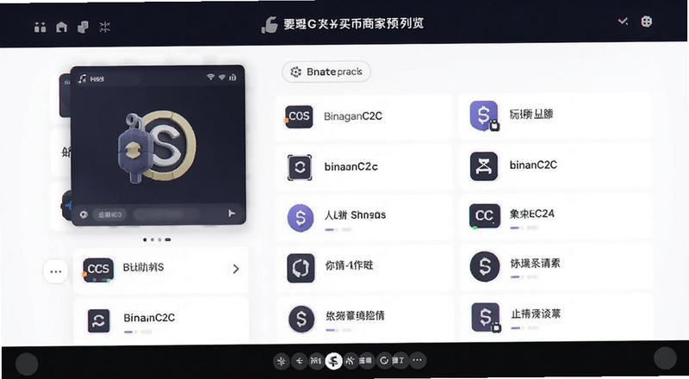Go to the home icon in top bar

click(x=61, y=28)
